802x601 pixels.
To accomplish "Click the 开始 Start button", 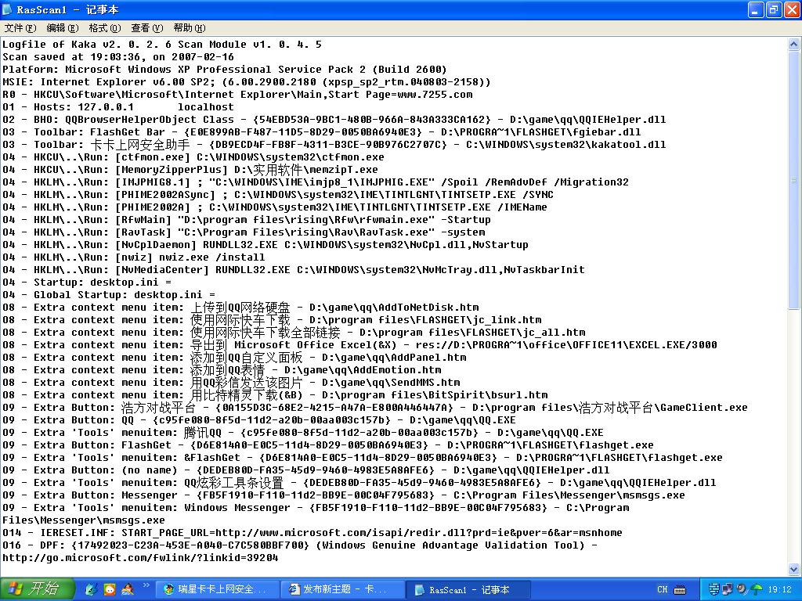I will tap(37, 589).
